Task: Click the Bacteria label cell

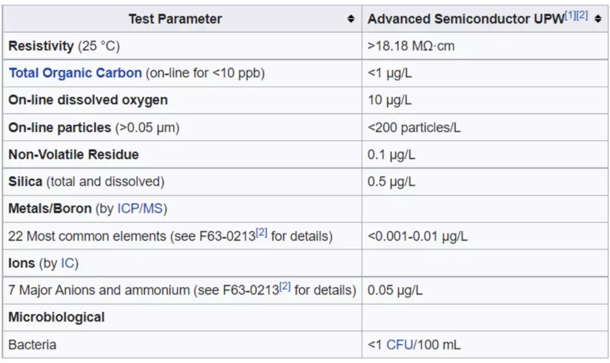Action: 32,345
